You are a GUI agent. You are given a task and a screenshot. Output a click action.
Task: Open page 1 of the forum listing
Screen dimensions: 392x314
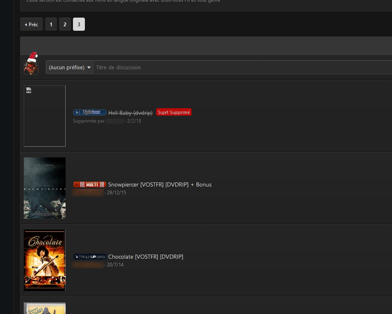coord(51,24)
